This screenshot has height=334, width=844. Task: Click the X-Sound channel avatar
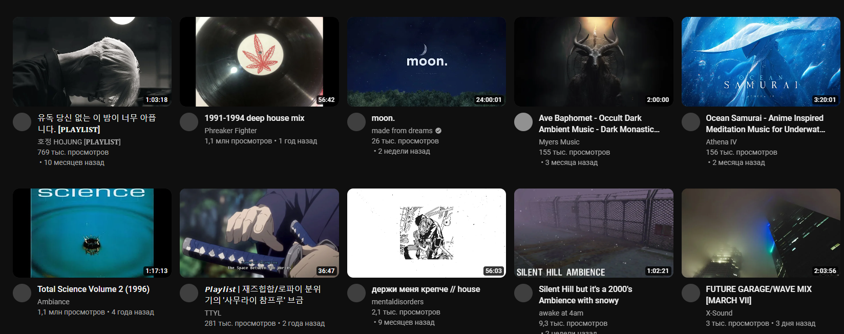691,293
